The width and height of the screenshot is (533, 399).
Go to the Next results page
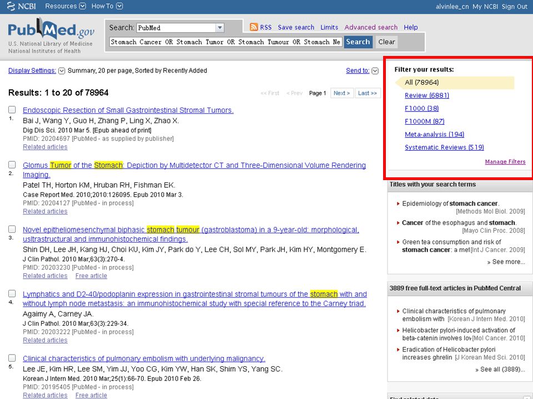click(x=341, y=93)
